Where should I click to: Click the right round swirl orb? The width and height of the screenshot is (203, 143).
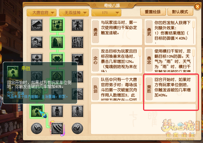tap(77, 128)
